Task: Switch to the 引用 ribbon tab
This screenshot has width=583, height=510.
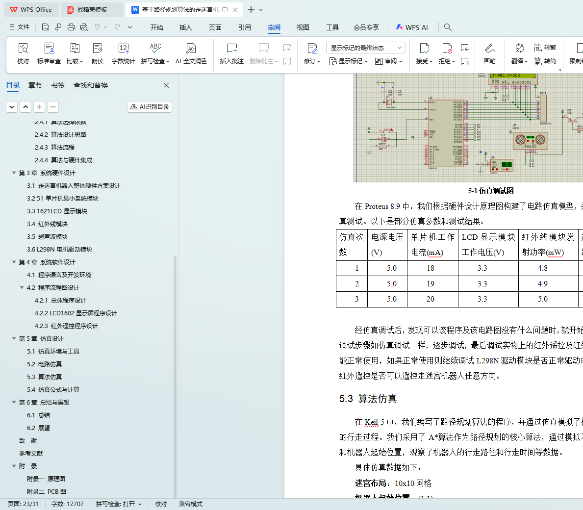Action: [244, 27]
